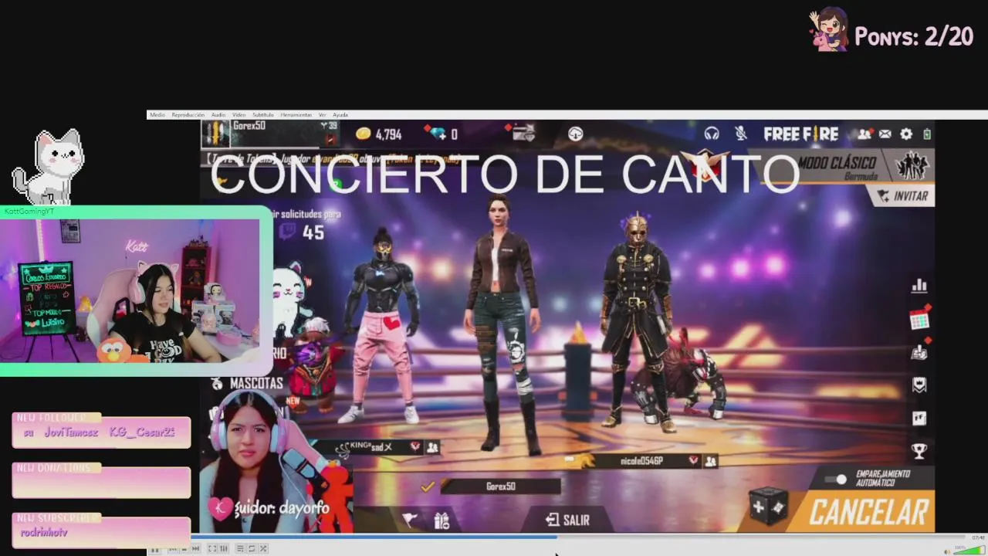Select the Gorex50 lobby name bar
This screenshot has width=988, height=556.
point(501,486)
